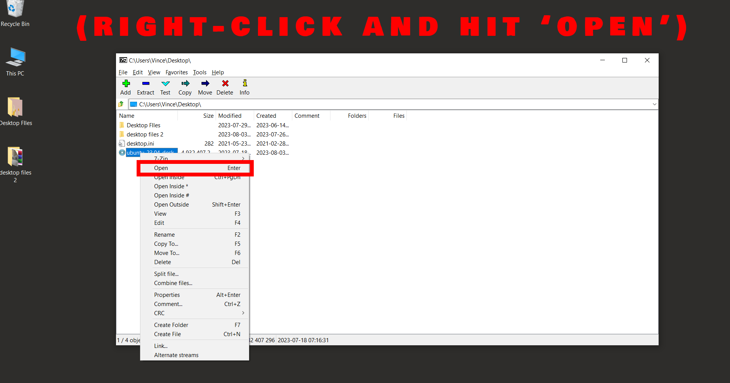Select the Extract toolbar icon
This screenshot has width=730, height=383.
click(x=145, y=87)
